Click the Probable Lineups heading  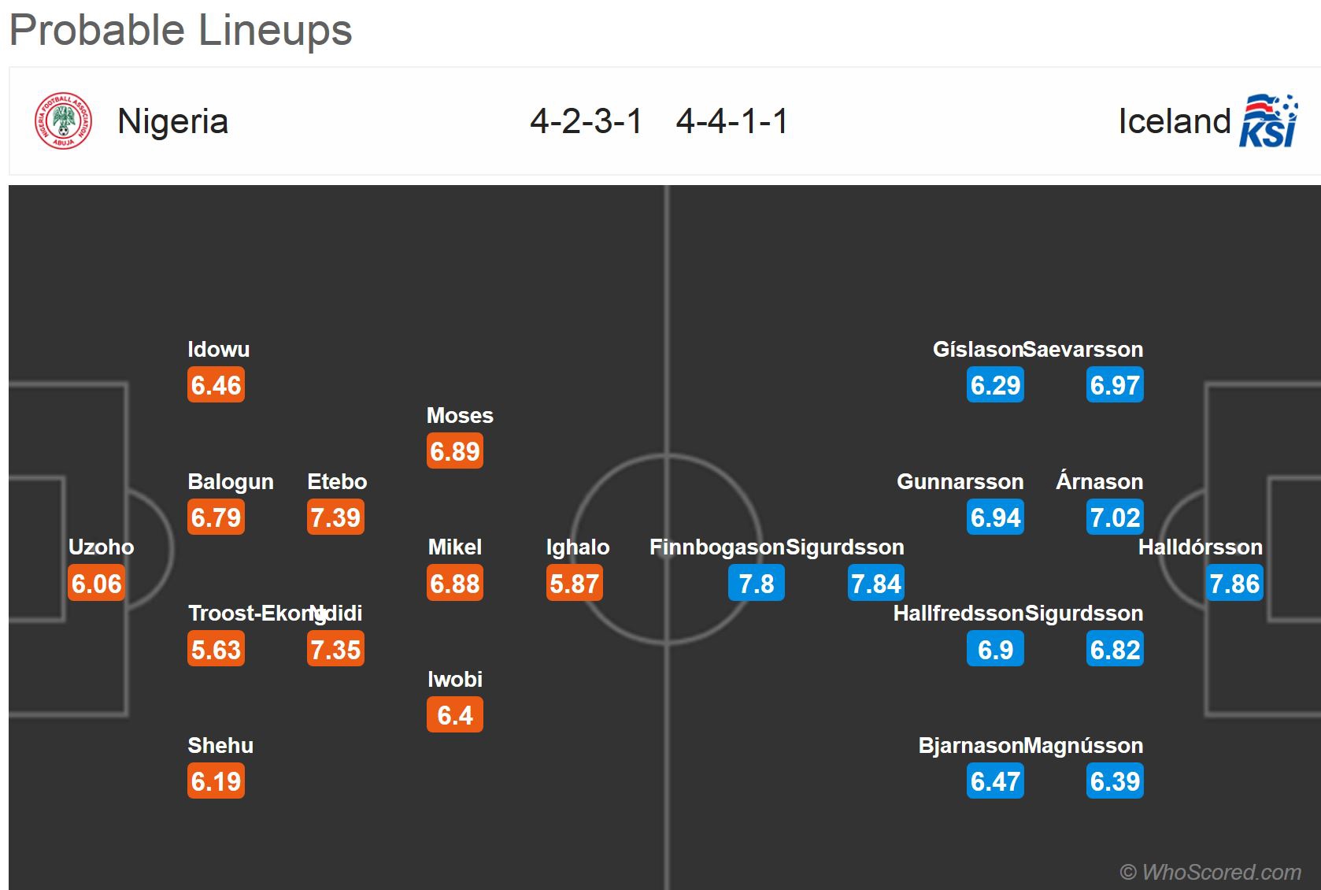click(181, 30)
